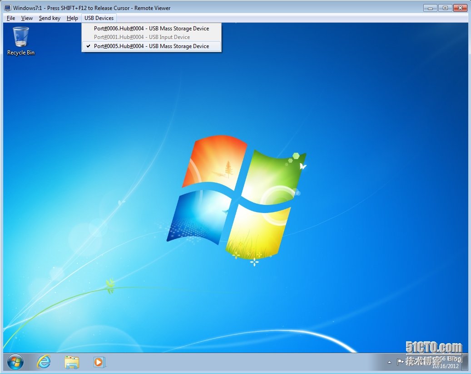Uncheck Port#0005.Hub#0004 USB Mass Storage Device
Image resolution: width=471 pixels, height=374 pixels.
151,46
